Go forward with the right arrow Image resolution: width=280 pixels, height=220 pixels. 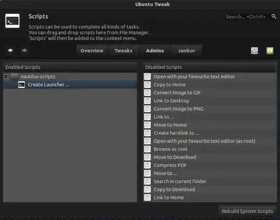[24, 50]
